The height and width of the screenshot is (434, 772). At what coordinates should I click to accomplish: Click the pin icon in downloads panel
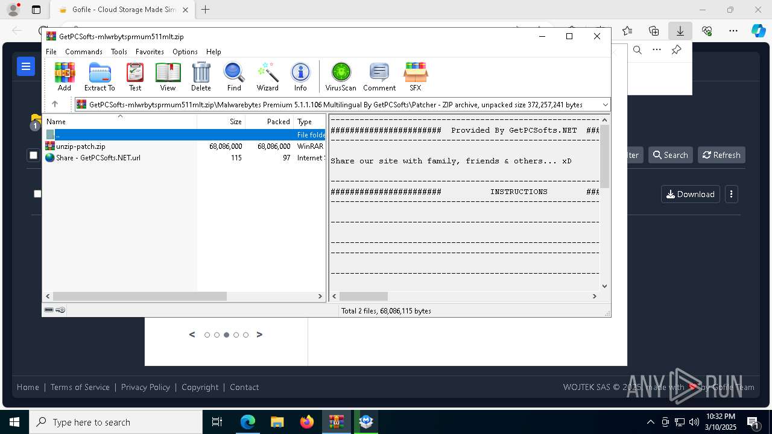pos(677,50)
